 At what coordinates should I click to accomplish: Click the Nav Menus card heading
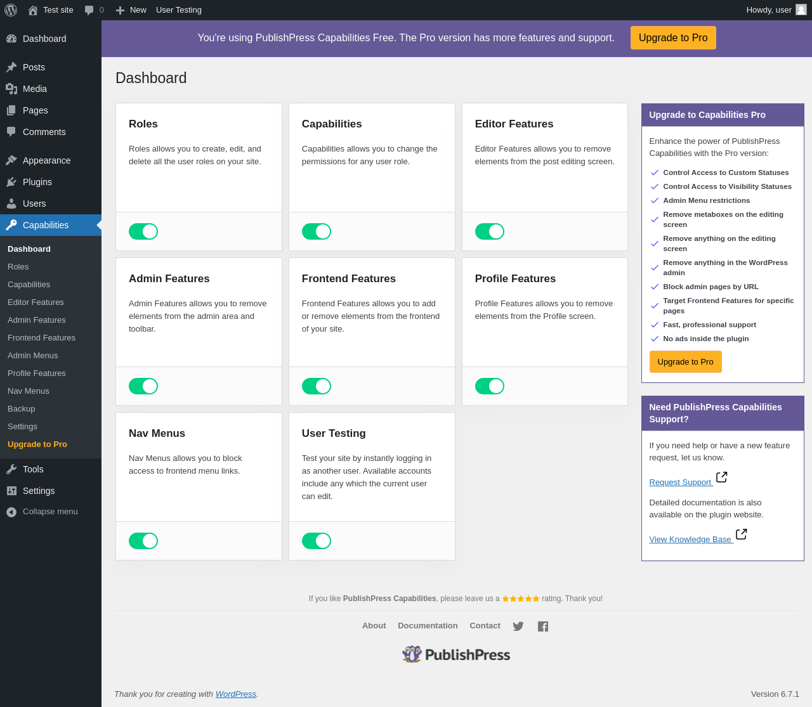(157, 434)
